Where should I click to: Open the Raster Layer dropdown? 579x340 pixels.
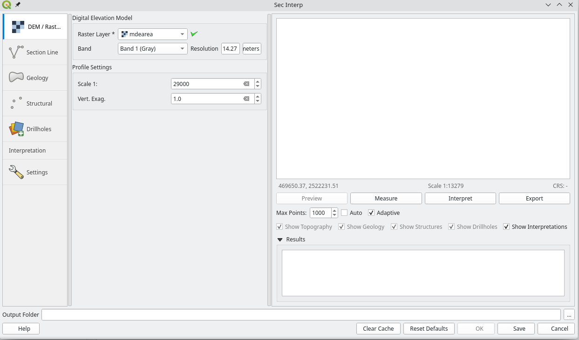pyautogui.click(x=152, y=34)
